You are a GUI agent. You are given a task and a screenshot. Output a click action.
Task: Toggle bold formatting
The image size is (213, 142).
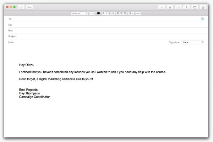point(103,13)
